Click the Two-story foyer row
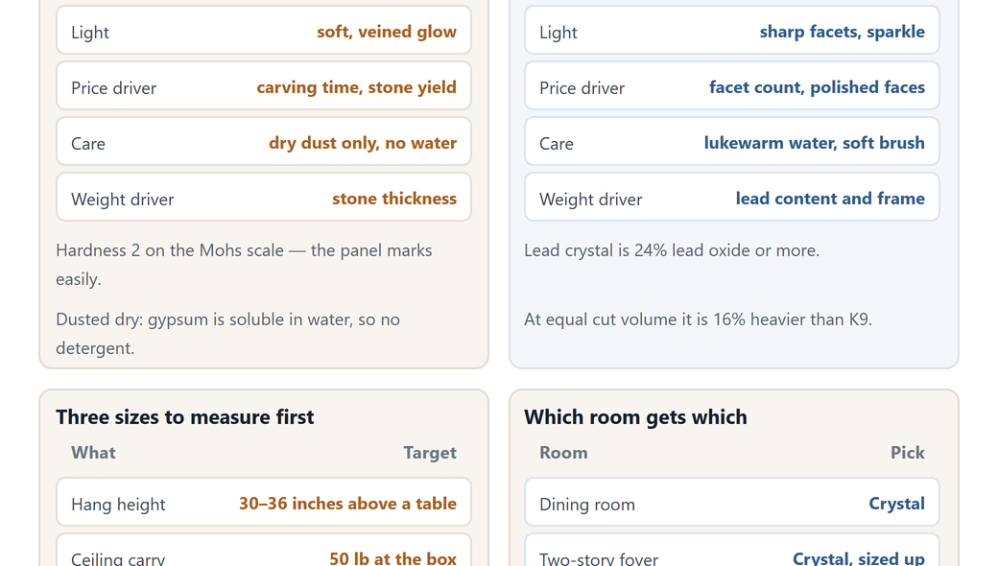This screenshot has height=566, width=998. pyautogui.click(x=732, y=551)
